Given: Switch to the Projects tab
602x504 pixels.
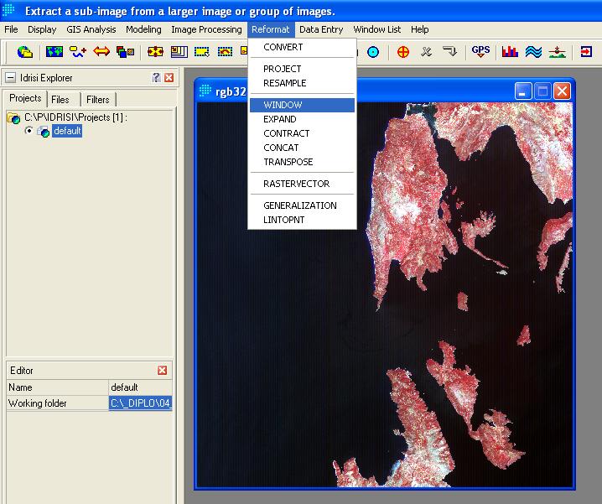Looking at the screenshot, I should click(x=25, y=98).
